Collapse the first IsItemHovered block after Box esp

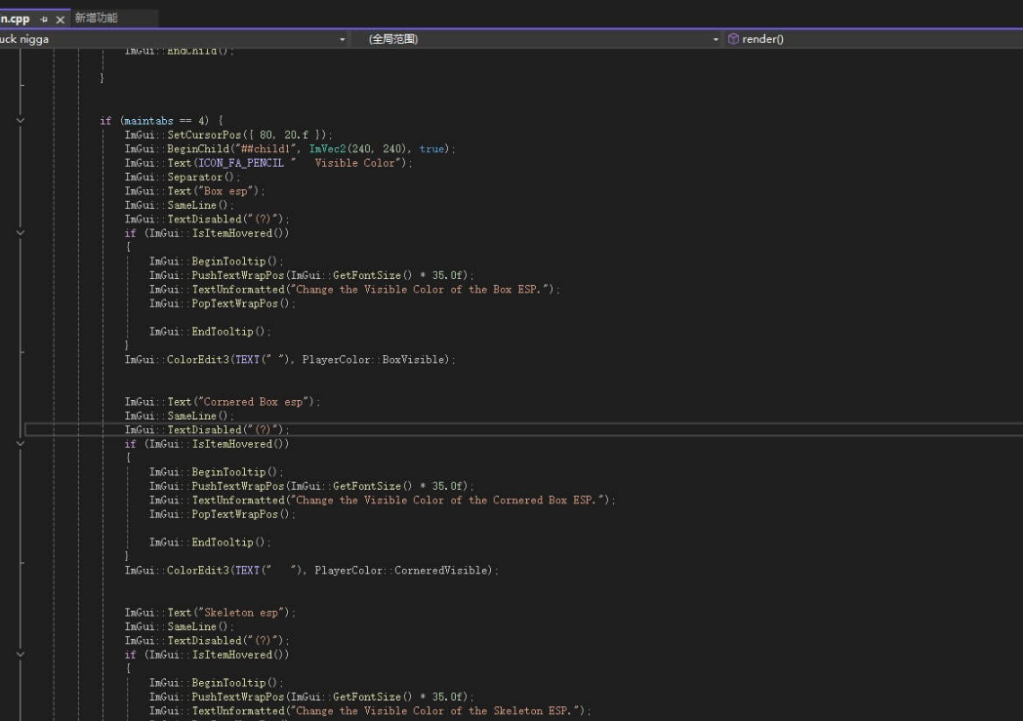pos(20,233)
